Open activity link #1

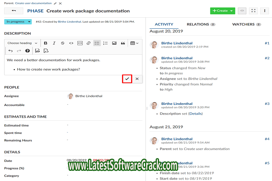pyautogui.click(x=267, y=43)
